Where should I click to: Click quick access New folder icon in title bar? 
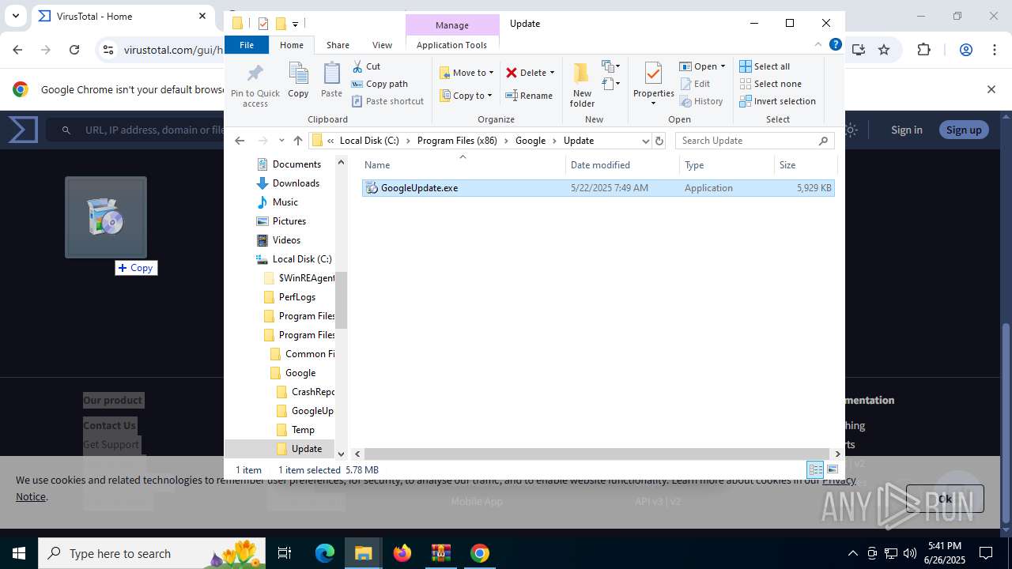[x=280, y=24]
